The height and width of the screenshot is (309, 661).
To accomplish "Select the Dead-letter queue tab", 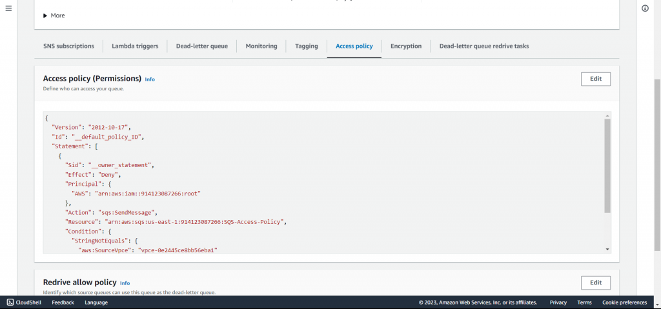I will (x=201, y=46).
